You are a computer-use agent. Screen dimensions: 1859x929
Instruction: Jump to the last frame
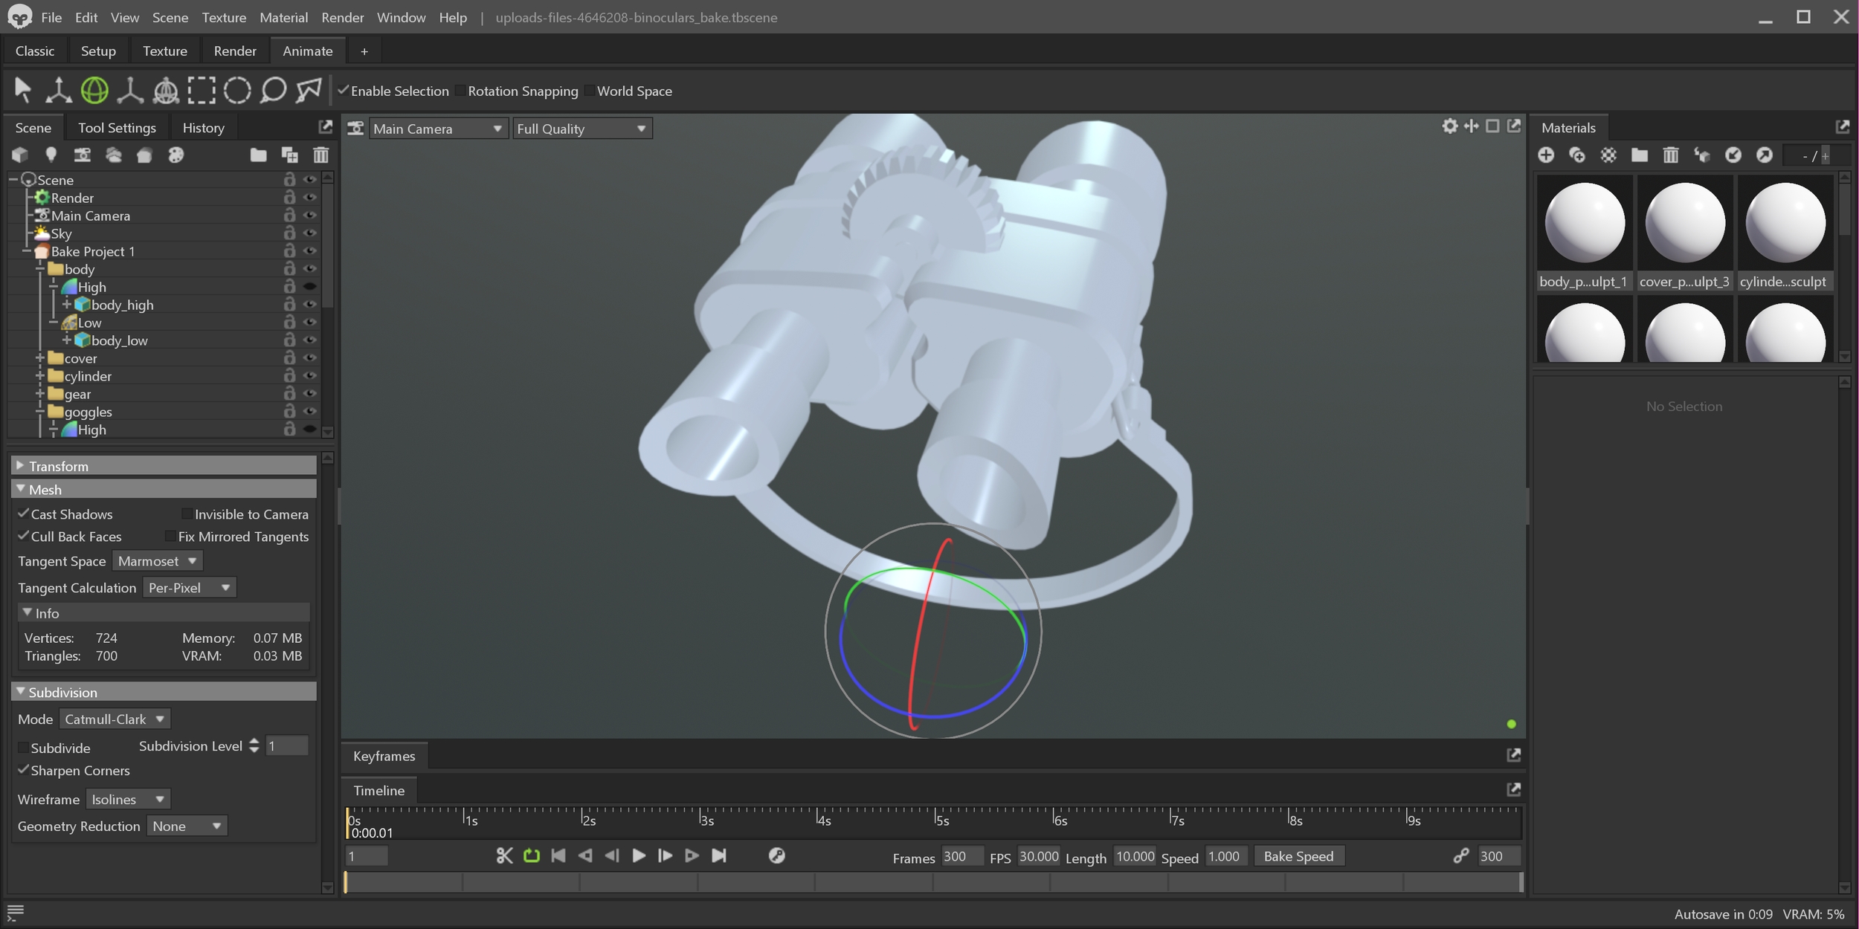point(718,855)
